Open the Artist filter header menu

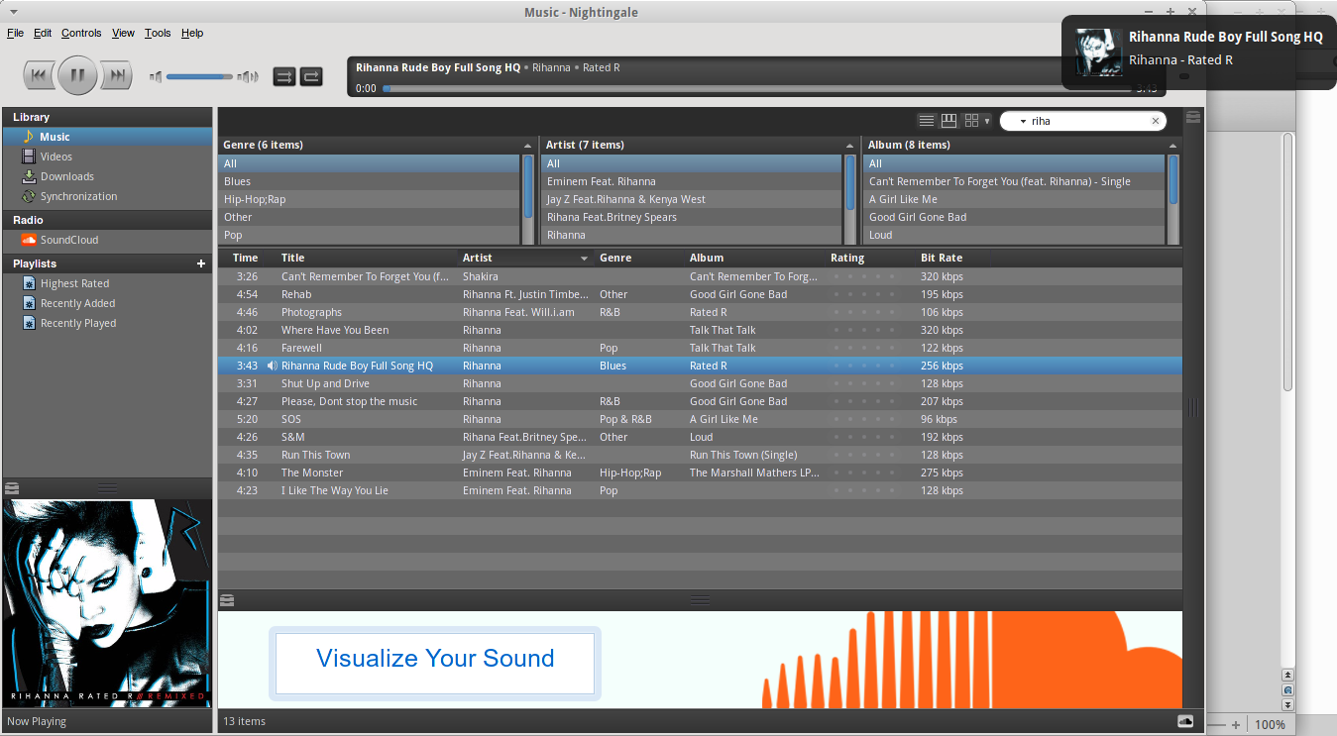tap(850, 146)
